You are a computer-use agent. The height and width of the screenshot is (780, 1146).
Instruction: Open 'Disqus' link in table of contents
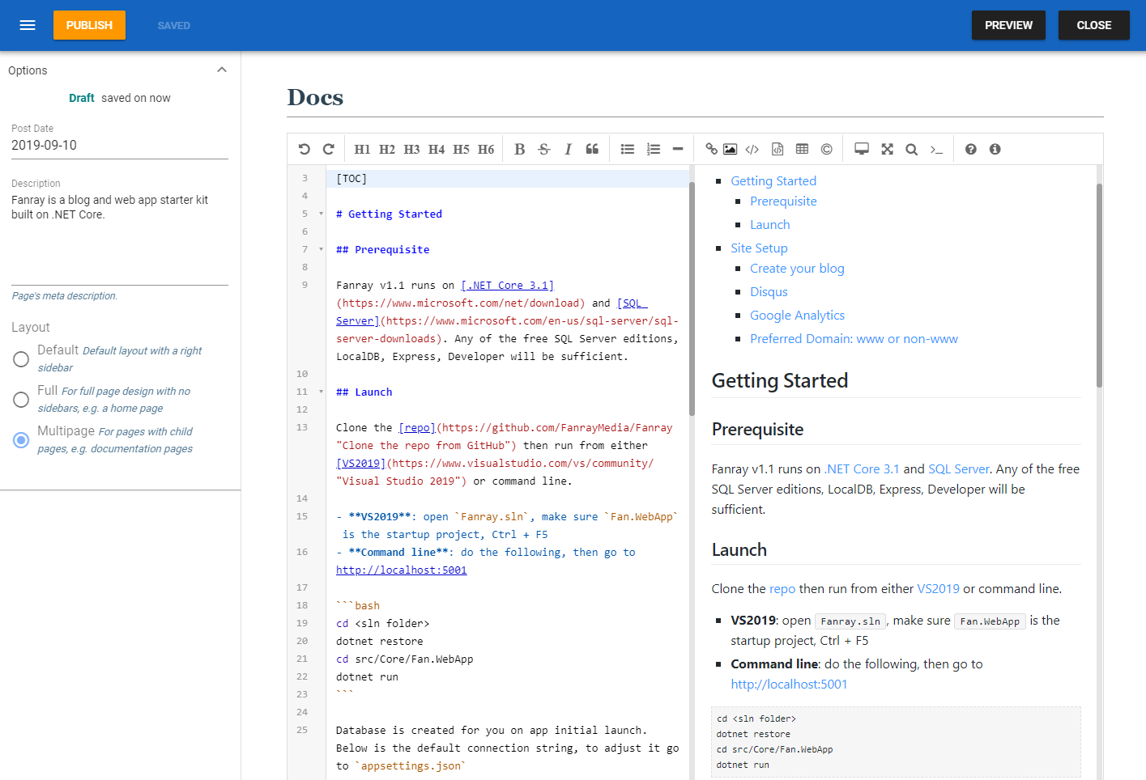pyautogui.click(x=769, y=292)
